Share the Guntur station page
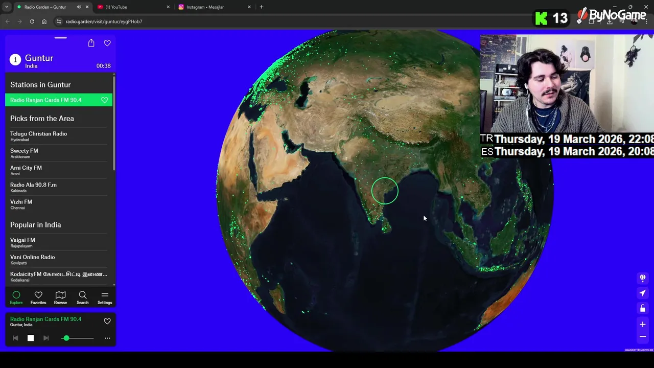Screen dimensions: 654x368 click(91, 43)
